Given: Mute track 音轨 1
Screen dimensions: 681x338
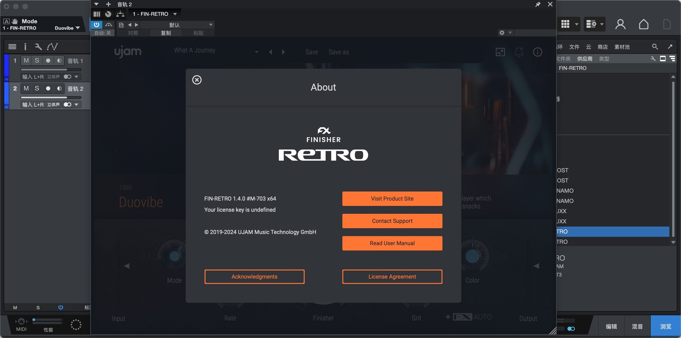Looking at the screenshot, I should [26, 61].
